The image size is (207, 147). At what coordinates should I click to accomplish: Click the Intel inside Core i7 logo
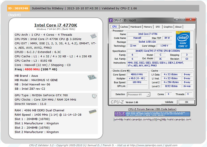coord(183,40)
